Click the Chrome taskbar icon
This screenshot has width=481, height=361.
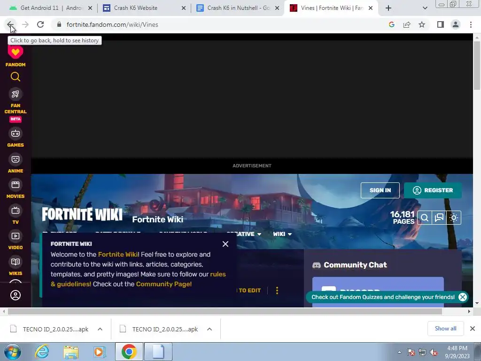129,352
